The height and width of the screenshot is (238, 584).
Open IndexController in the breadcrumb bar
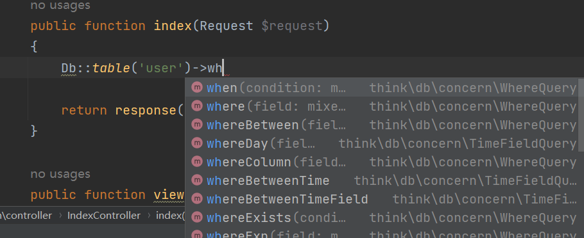104,216
